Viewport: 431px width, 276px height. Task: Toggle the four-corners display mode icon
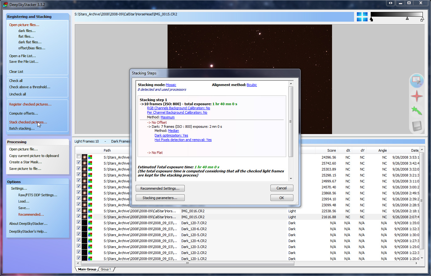(x=362, y=17)
